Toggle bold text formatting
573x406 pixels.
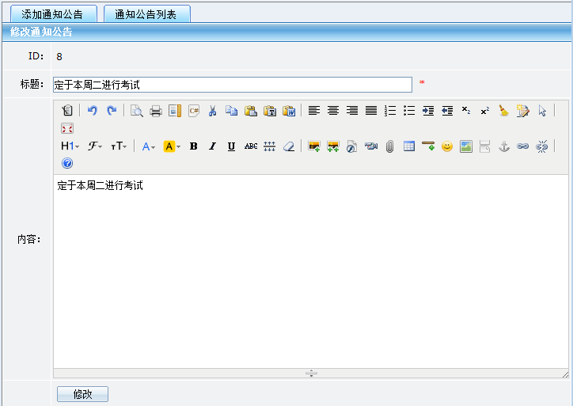(193, 146)
